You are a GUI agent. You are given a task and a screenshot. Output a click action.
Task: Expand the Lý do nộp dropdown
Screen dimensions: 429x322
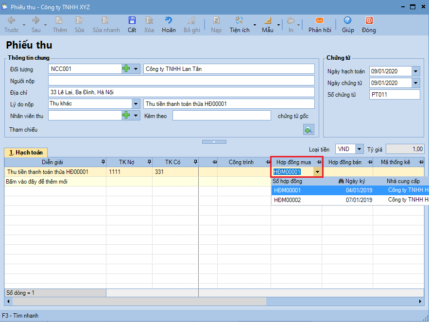136,103
